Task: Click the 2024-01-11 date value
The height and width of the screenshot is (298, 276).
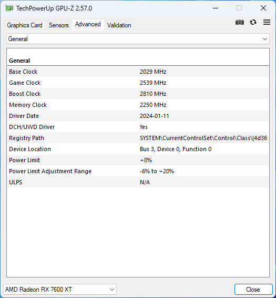Action: (x=155, y=116)
